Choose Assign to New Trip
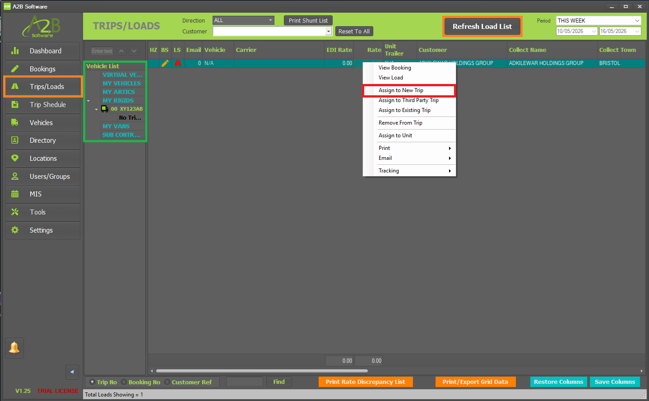The height and width of the screenshot is (401, 649). coord(409,90)
